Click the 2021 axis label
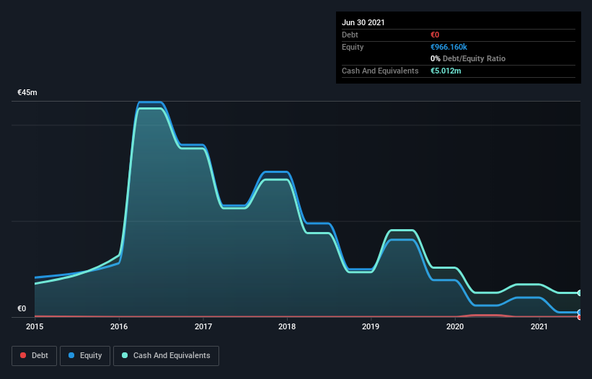This screenshot has height=379, width=592. point(539,326)
